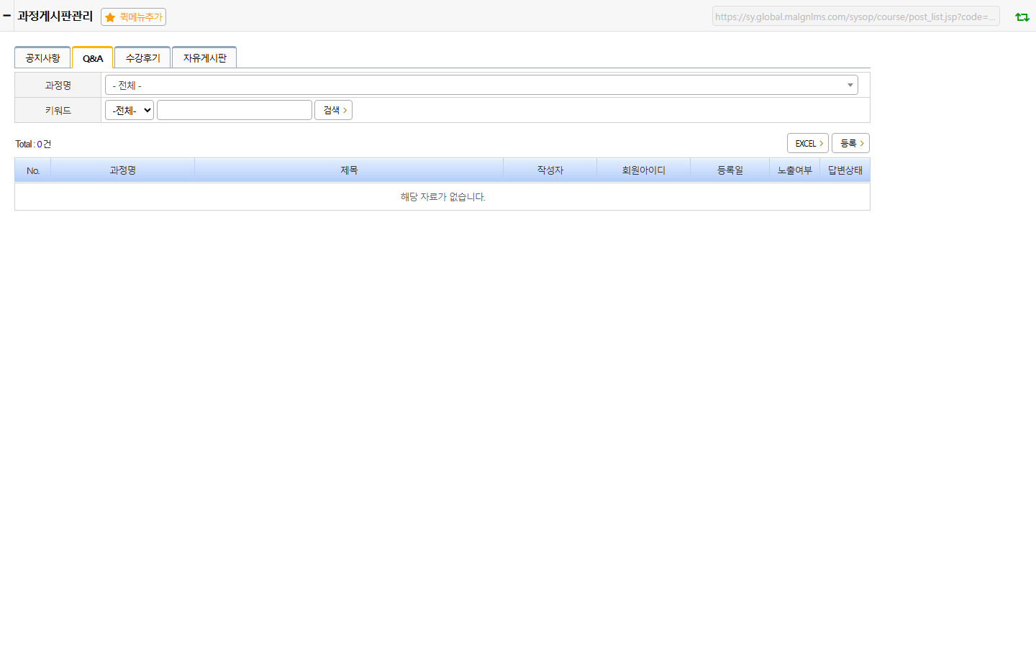Open the 수강후기 tab

click(x=142, y=58)
